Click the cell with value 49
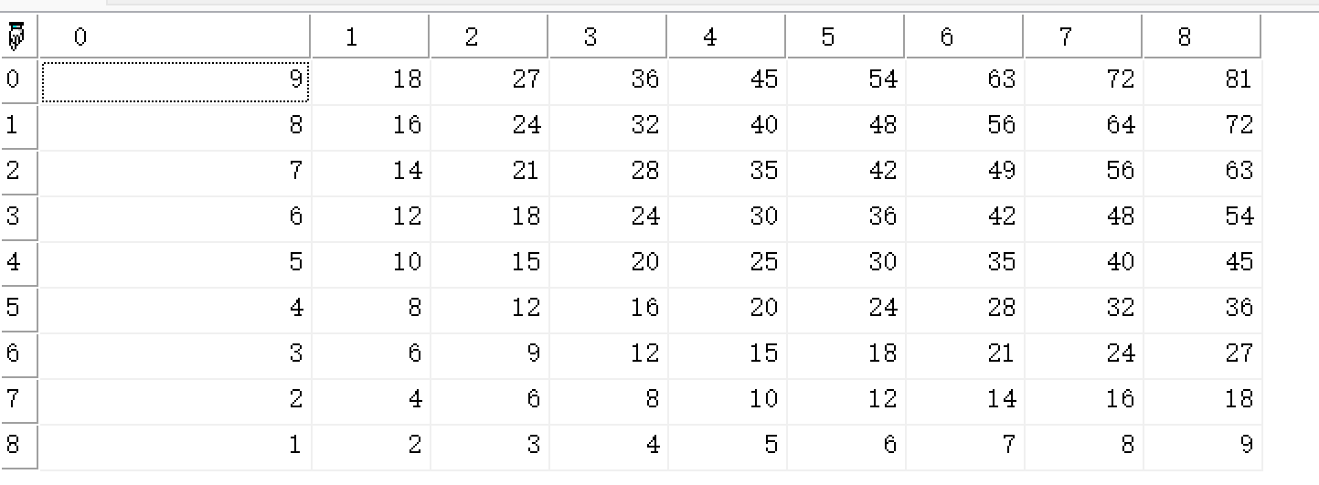 965,171
